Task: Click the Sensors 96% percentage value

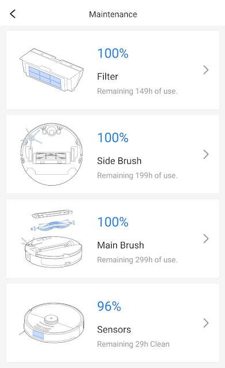Action: [x=109, y=306]
